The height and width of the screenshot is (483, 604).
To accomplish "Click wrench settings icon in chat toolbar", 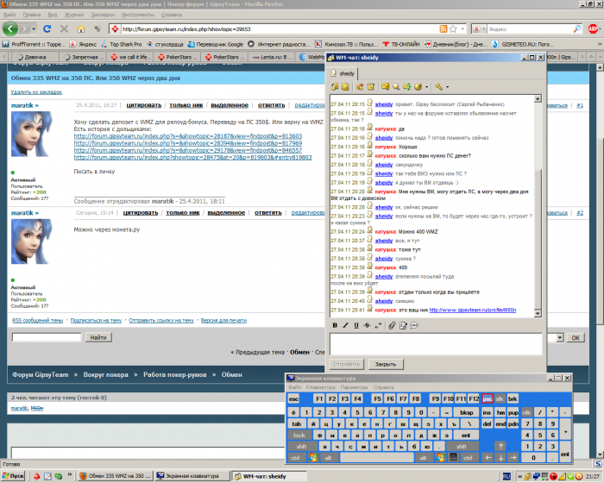I will point(438,86).
